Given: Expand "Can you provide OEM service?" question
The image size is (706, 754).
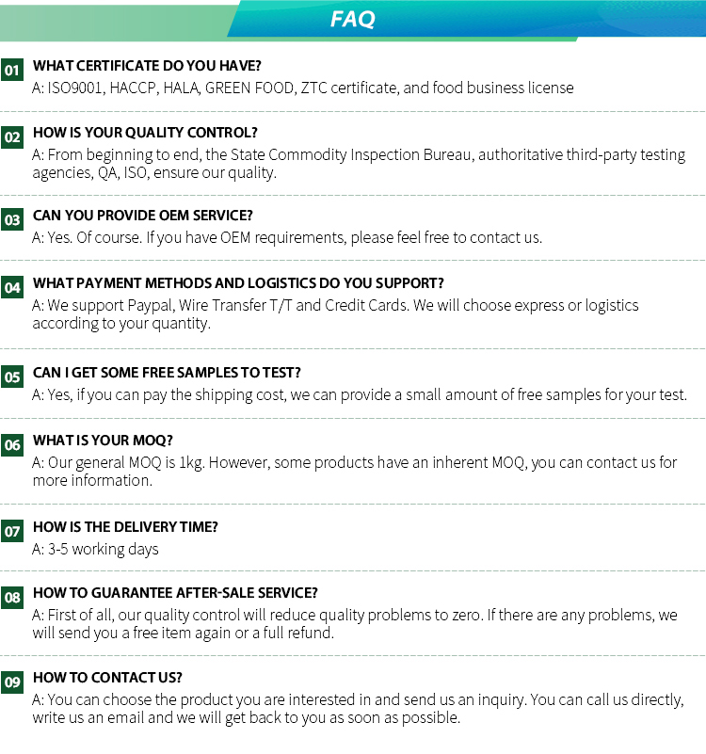Looking at the screenshot, I should 143,216.
